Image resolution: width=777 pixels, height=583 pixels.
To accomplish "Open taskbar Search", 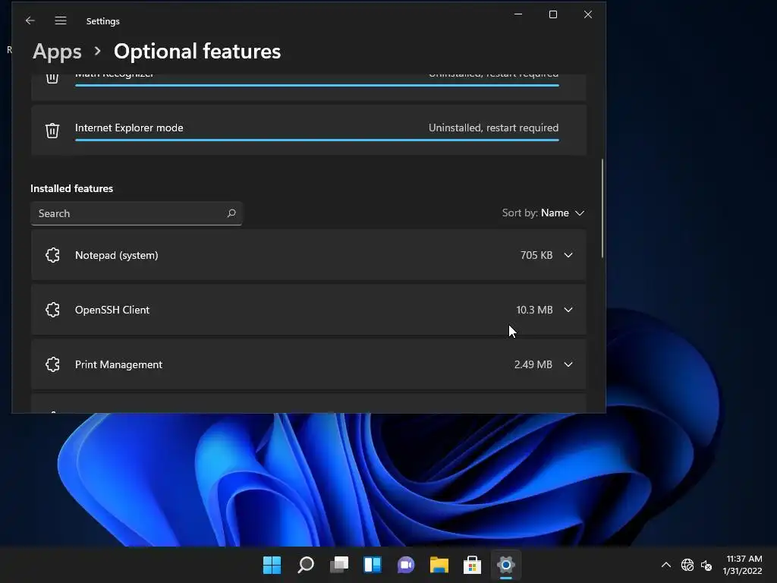I will (306, 565).
